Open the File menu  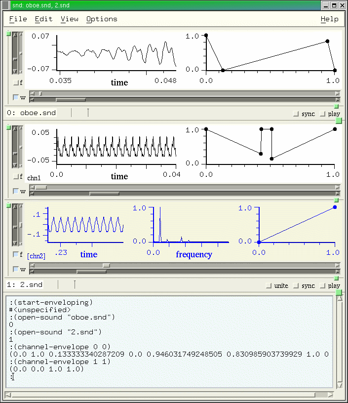18,19
